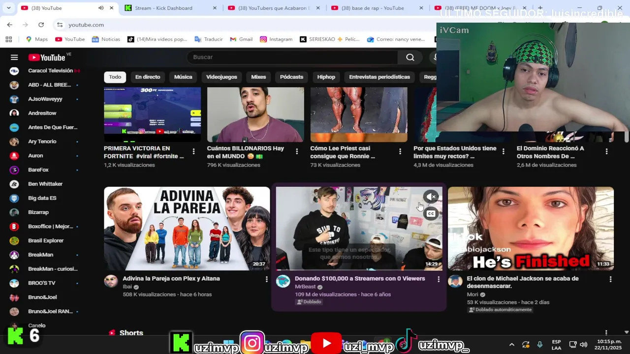
Task: Select the Mixes filter chip
Action: (258, 77)
